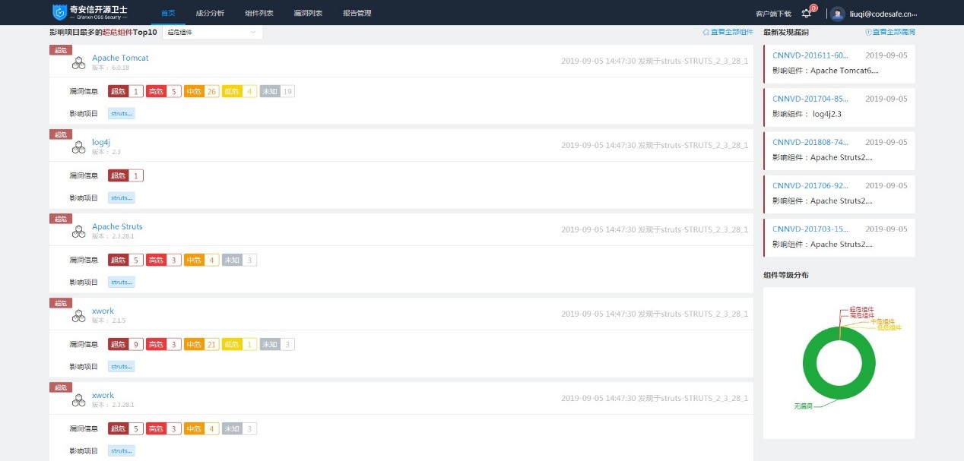The image size is (964, 461).
Task: Click the red badge count on the bell
Action: (x=813, y=8)
